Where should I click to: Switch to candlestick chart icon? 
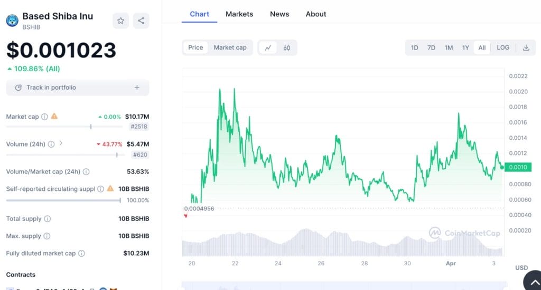point(287,47)
